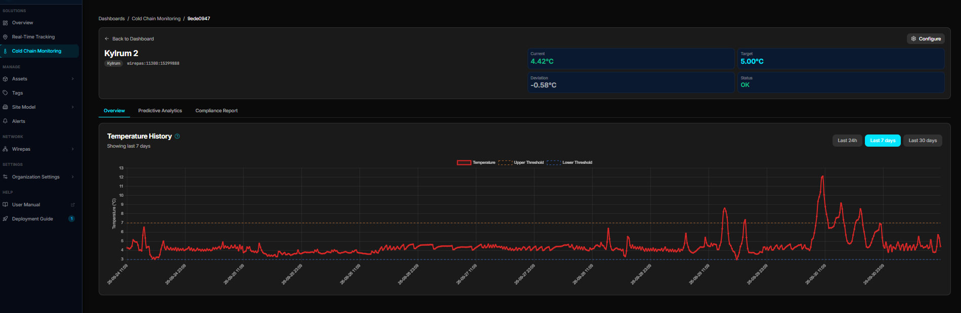The height and width of the screenshot is (313, 961).
Task: Click the Deployment Guide rocket icon
Action: 5,219
